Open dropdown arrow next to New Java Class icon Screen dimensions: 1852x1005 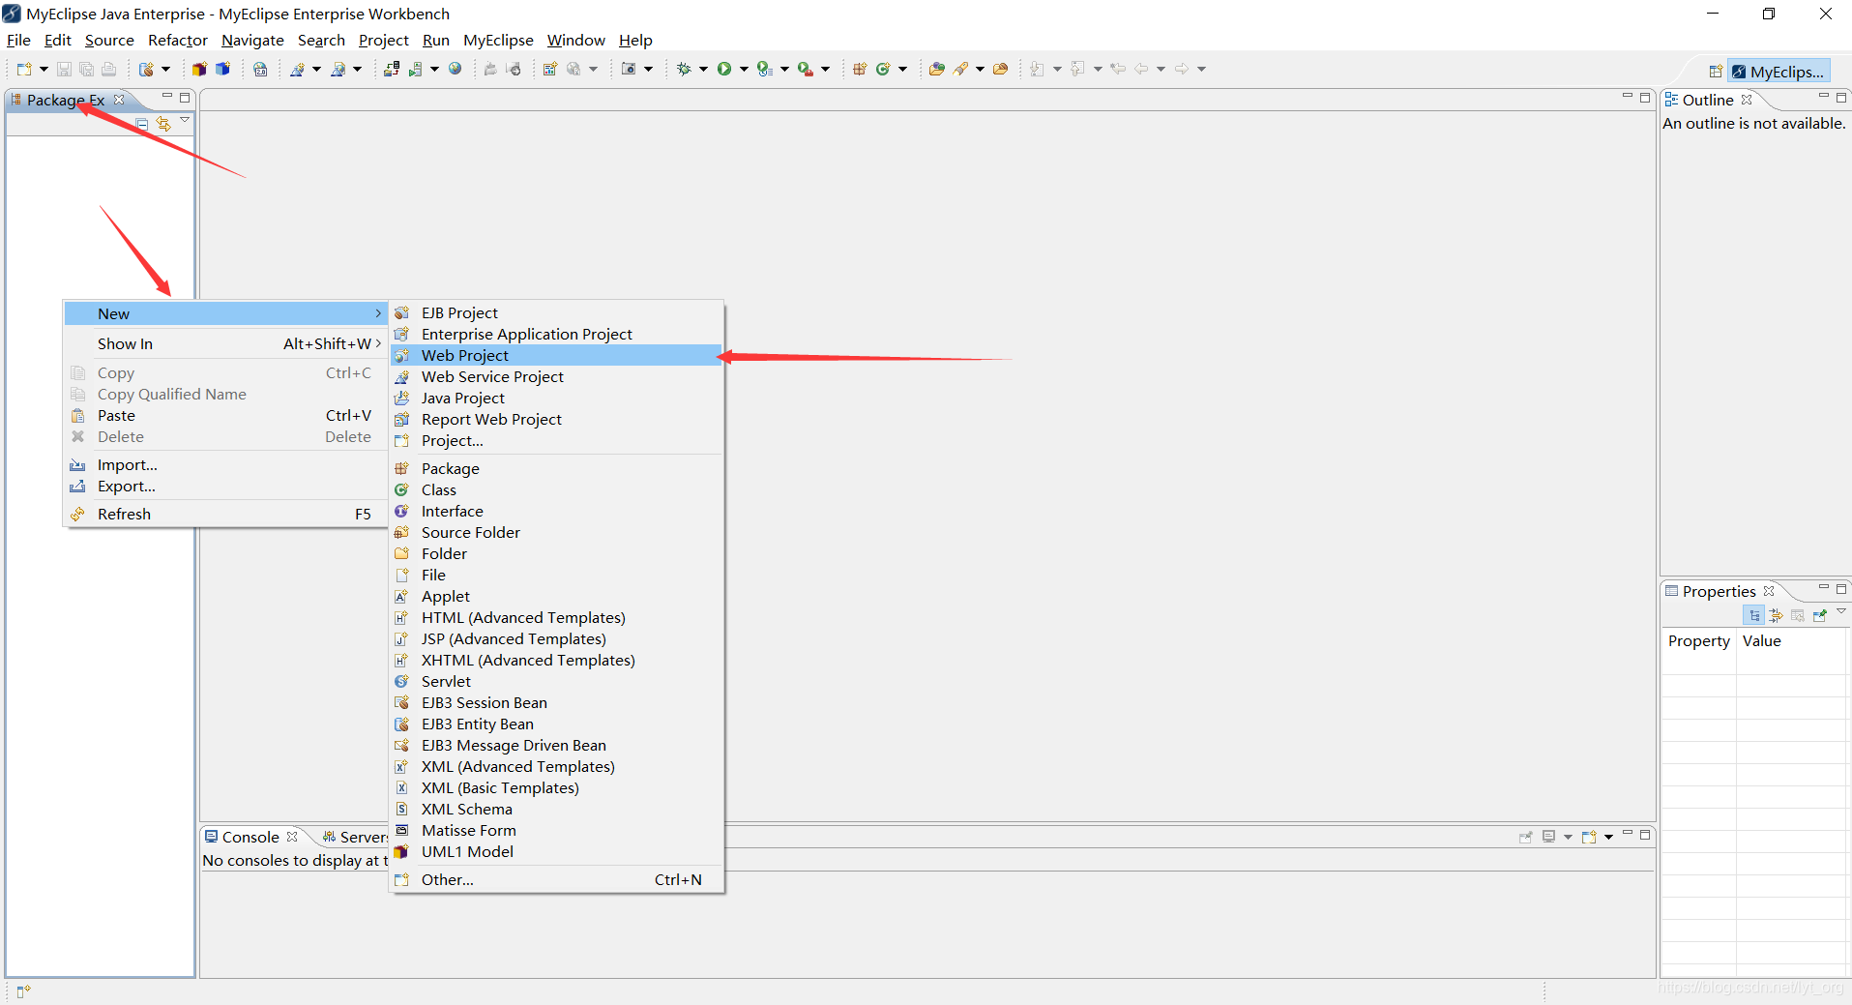tap(902, 69)
